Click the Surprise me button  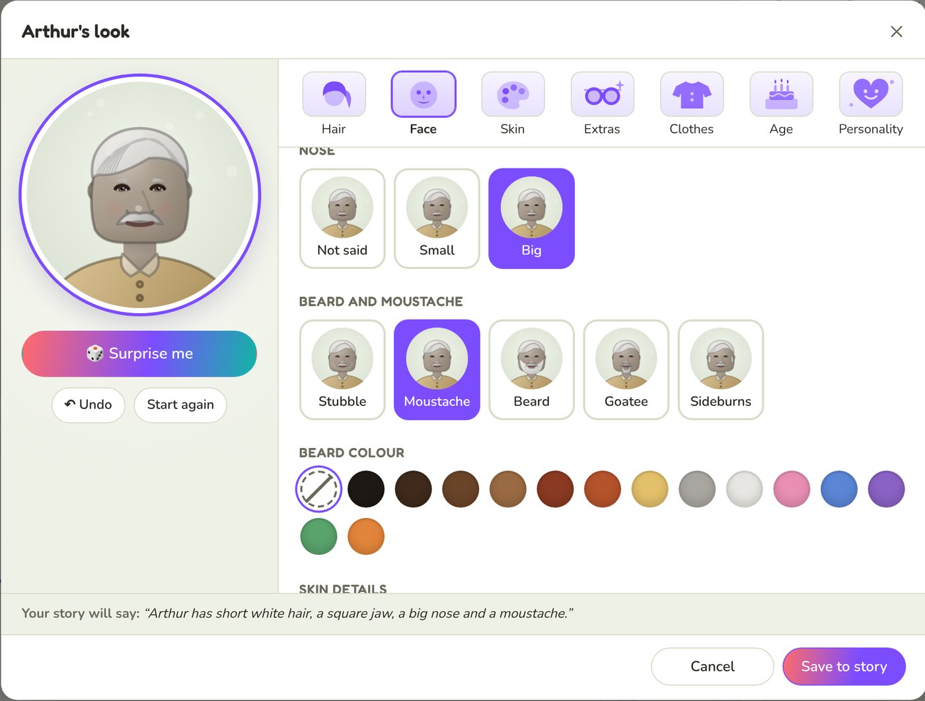[139, 353]
